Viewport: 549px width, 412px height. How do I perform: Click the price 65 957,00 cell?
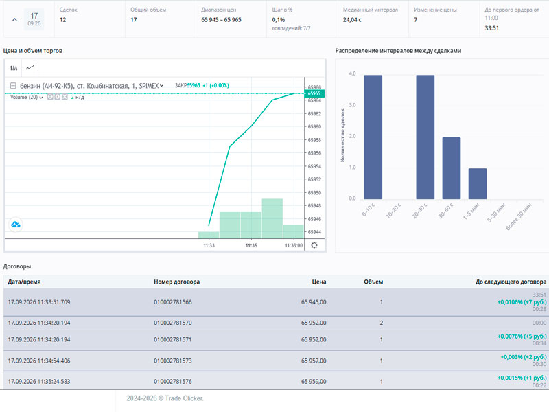point(314,360)
